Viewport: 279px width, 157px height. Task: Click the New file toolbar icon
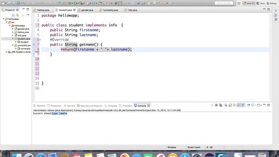click(3, 3)
